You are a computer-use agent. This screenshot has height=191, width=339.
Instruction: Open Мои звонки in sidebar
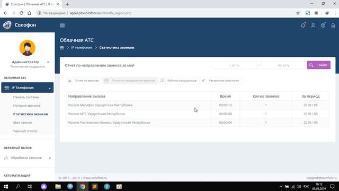(x=23, y=123)
